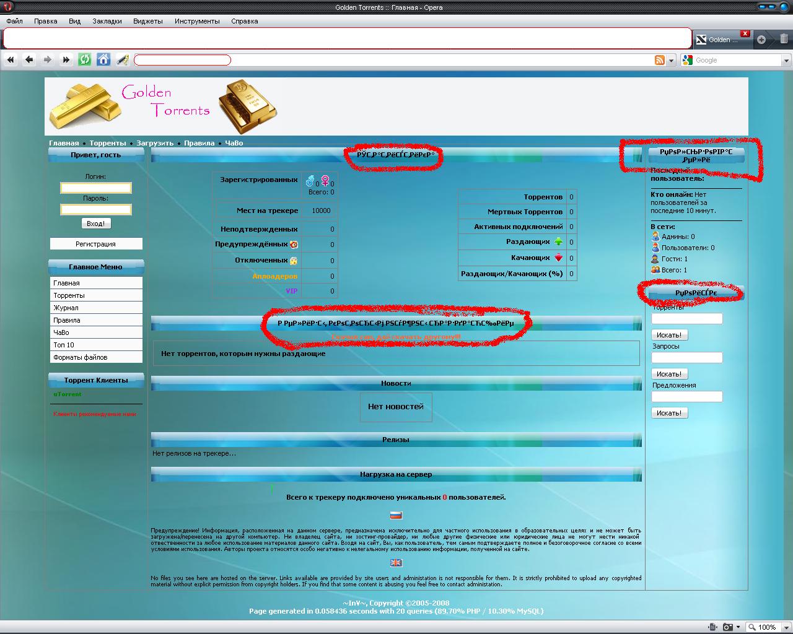Image resolution: width=793 pixels, height=634 pixels.
Task: Click the green Reload page icon
Action: pos(85,59)
